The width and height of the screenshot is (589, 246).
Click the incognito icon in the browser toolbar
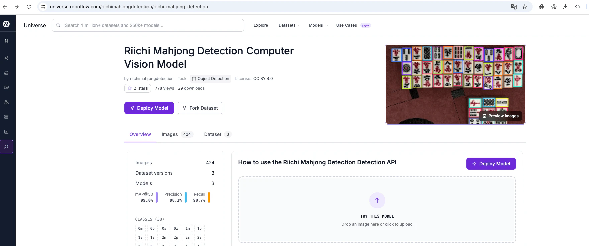click(542, 7)
